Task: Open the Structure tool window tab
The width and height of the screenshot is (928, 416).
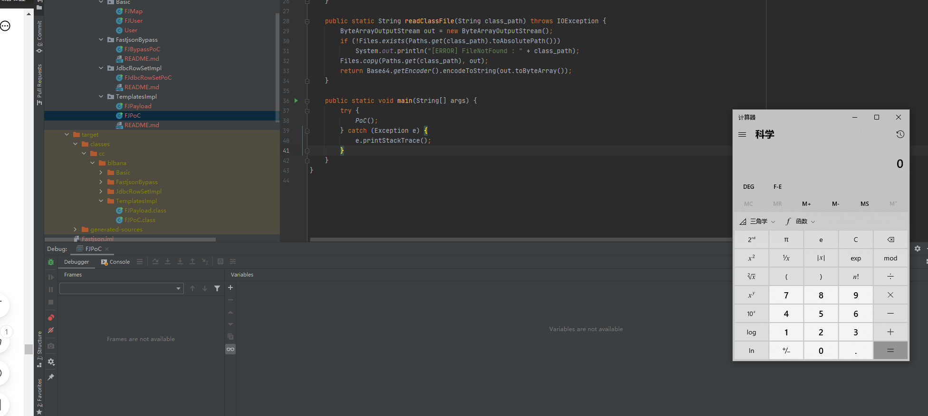Action: [x=39, y=349]
